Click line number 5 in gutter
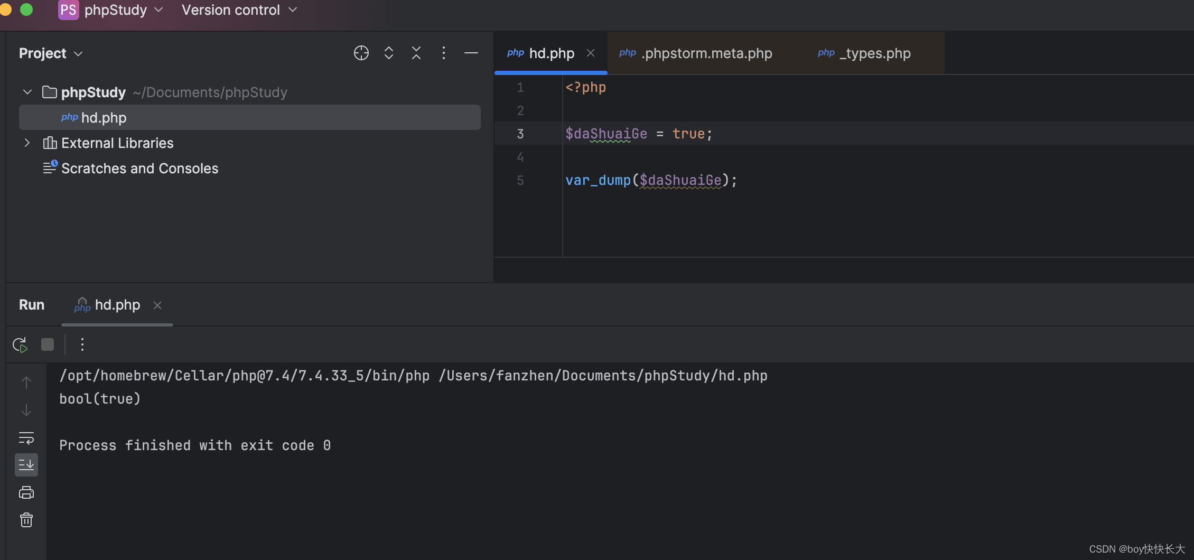 (520, 180)
